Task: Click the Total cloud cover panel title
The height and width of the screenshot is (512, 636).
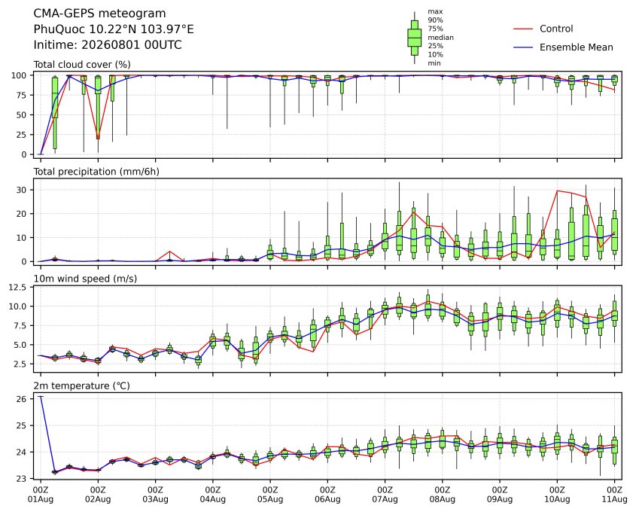Action: 82,65
